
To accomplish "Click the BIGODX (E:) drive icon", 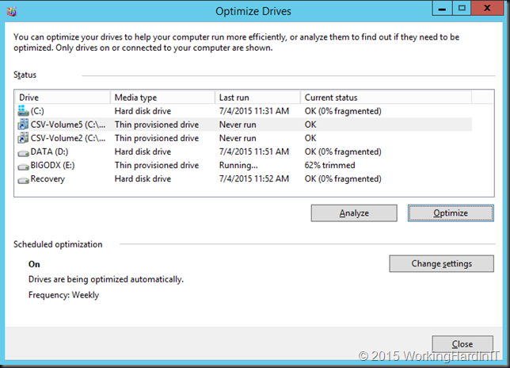I will coord(23,167).
